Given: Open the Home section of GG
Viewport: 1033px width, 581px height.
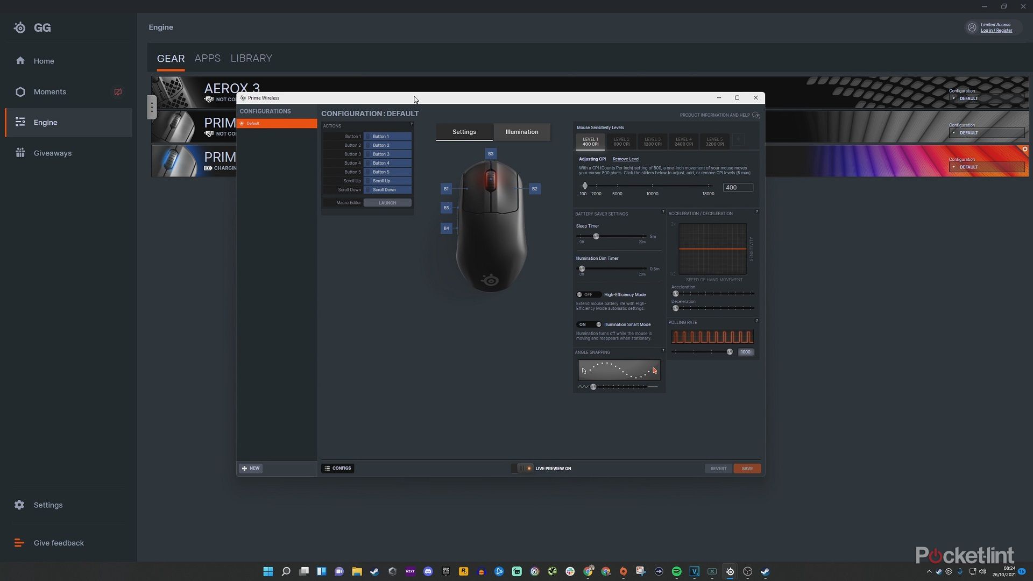Looking at the screenshot, I should click(x=44, y=61).
